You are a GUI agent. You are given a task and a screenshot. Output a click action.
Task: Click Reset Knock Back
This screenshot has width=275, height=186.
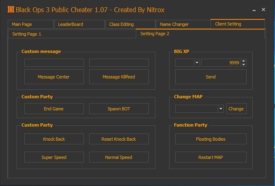click(x=119, y=139)
